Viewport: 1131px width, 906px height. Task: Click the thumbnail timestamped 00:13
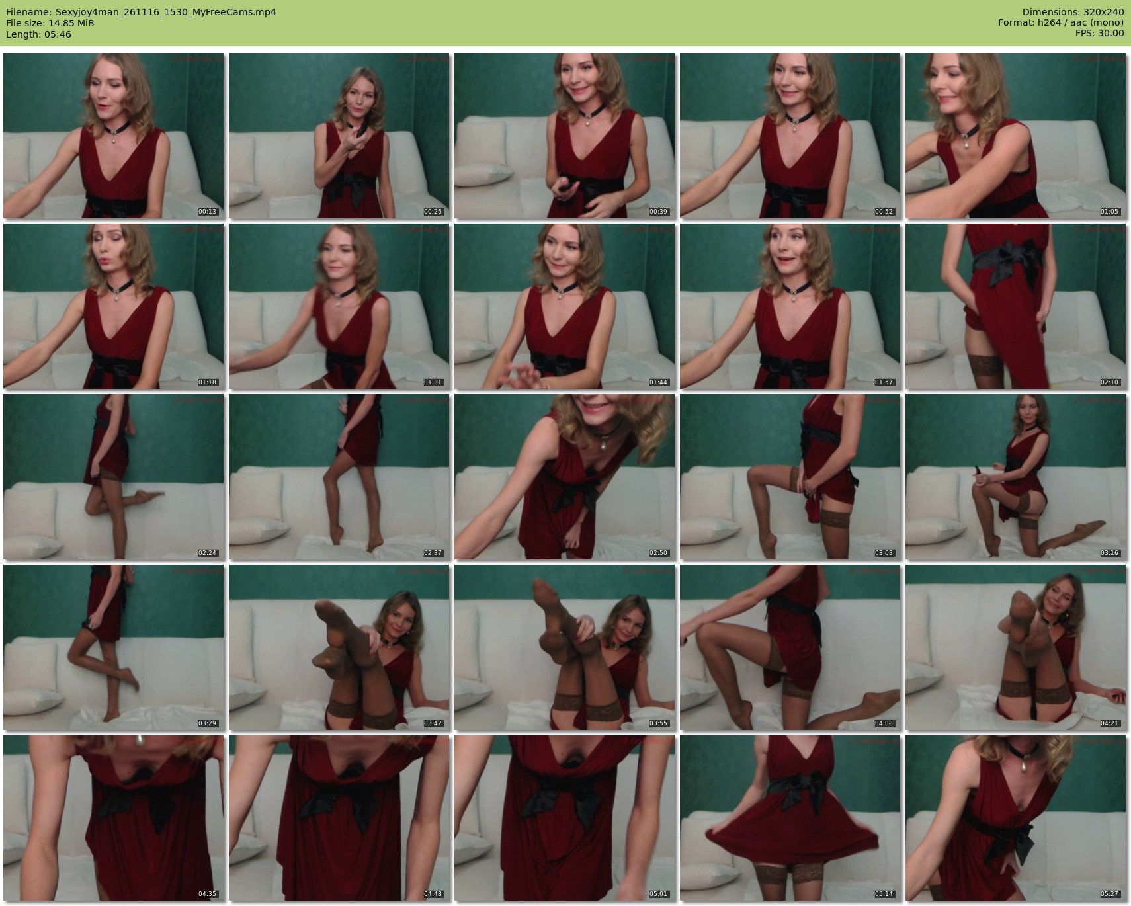tap(113, 136)
